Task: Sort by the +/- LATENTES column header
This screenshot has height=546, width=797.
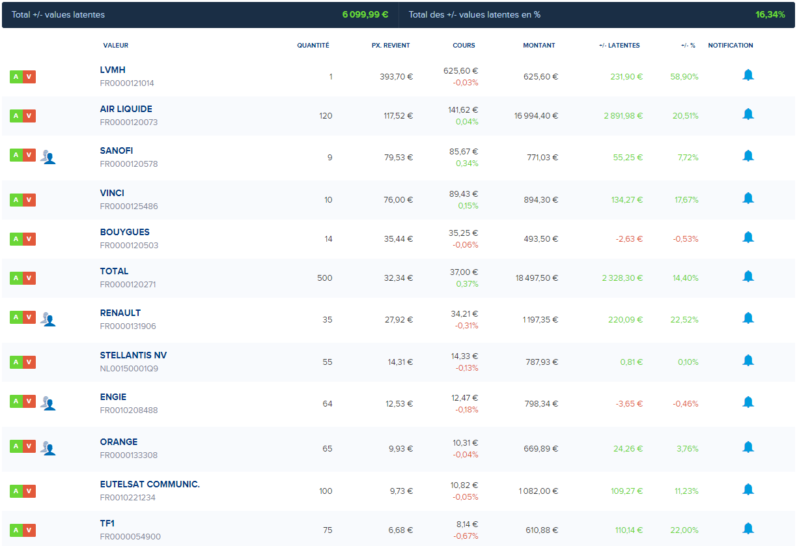Action: (619, 46)
